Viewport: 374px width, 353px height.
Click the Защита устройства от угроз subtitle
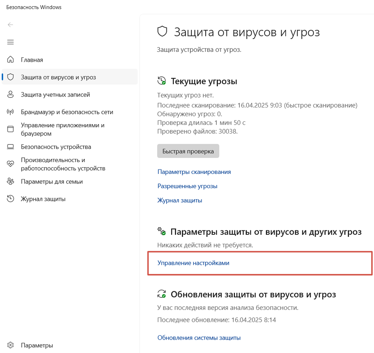(199, 50)
